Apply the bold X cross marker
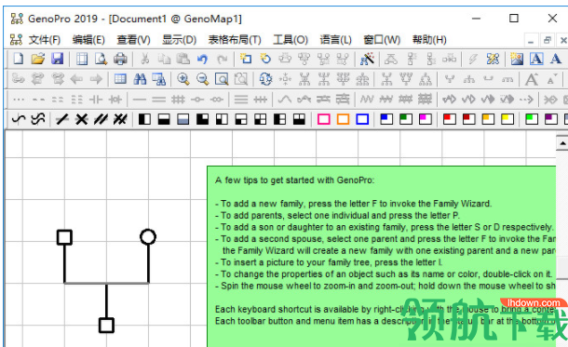Image resolution: width=568 pixels, height=347 pixels. (x=82, y=119)
